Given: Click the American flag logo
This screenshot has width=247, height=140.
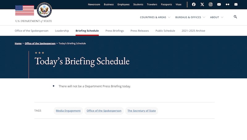Looking at the screenshot, I should (25, 10).
